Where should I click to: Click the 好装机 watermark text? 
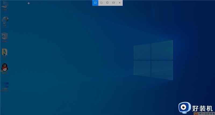click(x=202, y=108)
